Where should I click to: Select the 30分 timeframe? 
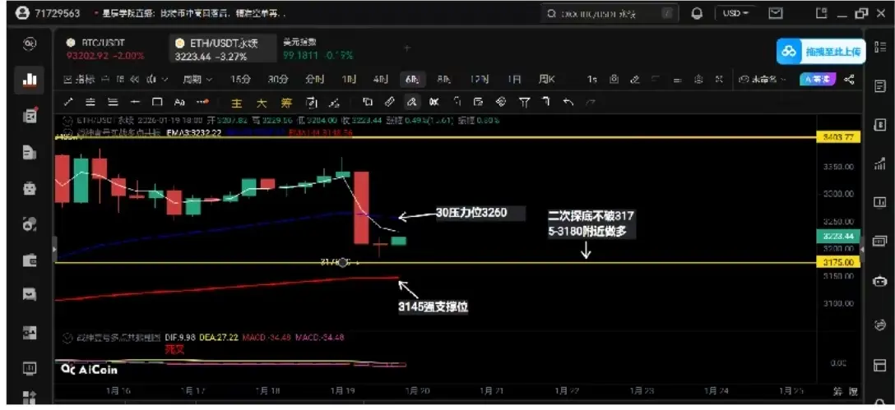277,80
